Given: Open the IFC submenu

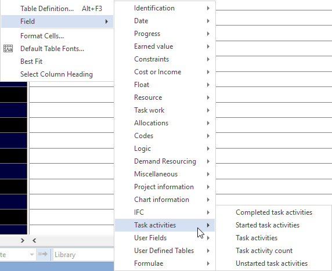Looking at the screenshot, I should click(x=165, y=212).
